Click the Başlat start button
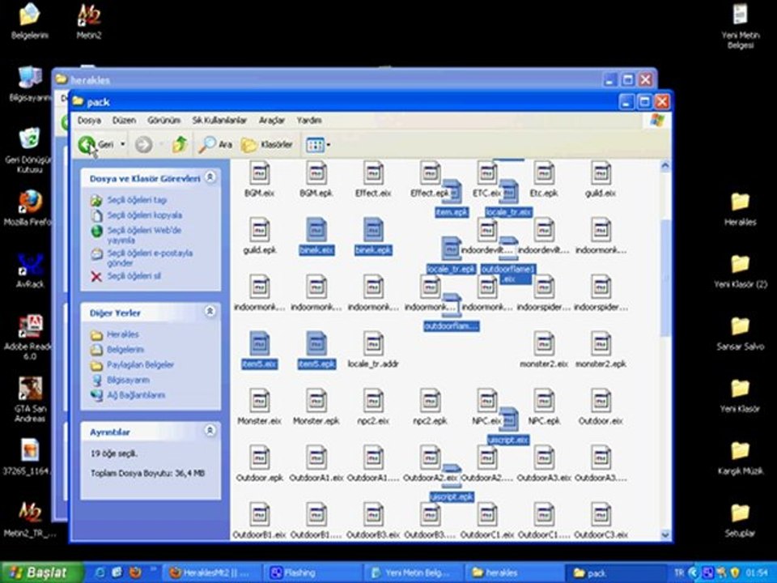This screenshot has width=777, height=583. point(40,572)
